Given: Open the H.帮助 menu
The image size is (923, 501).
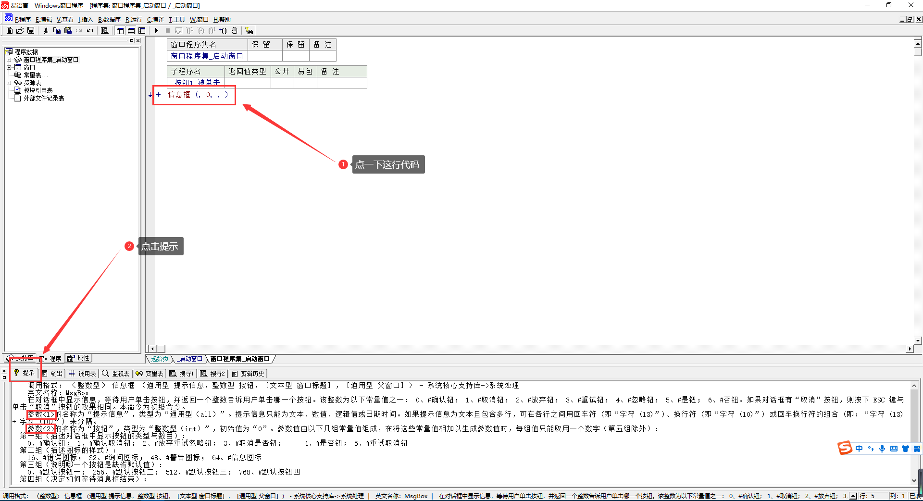Looking at the screenshot, I should pyautogui.click(x=222, y=19).
